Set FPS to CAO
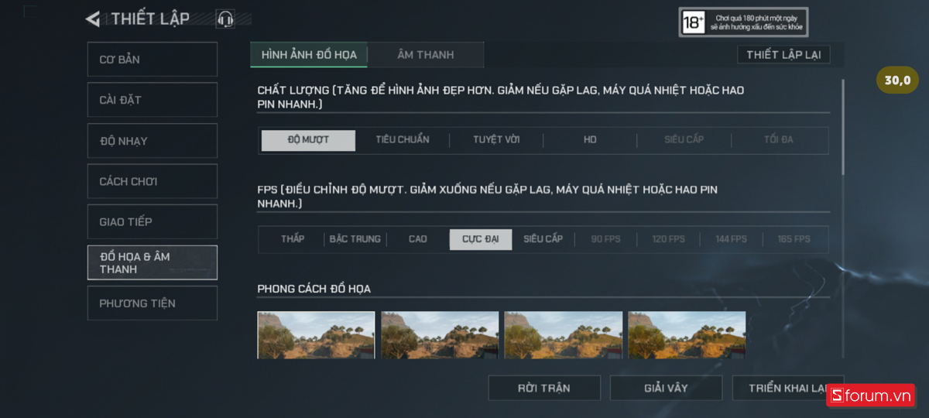This screenshot has height=418, width=929. pos(418,239)
